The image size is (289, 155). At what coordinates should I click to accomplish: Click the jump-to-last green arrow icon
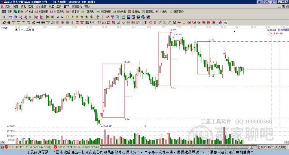(x=52, y=17)
